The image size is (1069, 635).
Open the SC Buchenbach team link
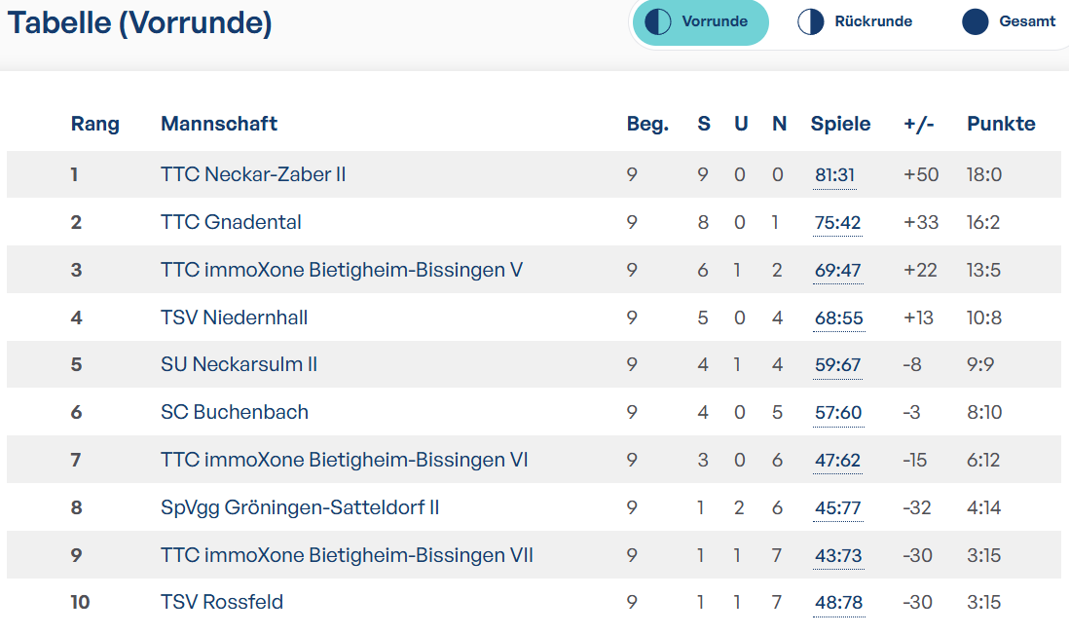click(x=235, y=412)
